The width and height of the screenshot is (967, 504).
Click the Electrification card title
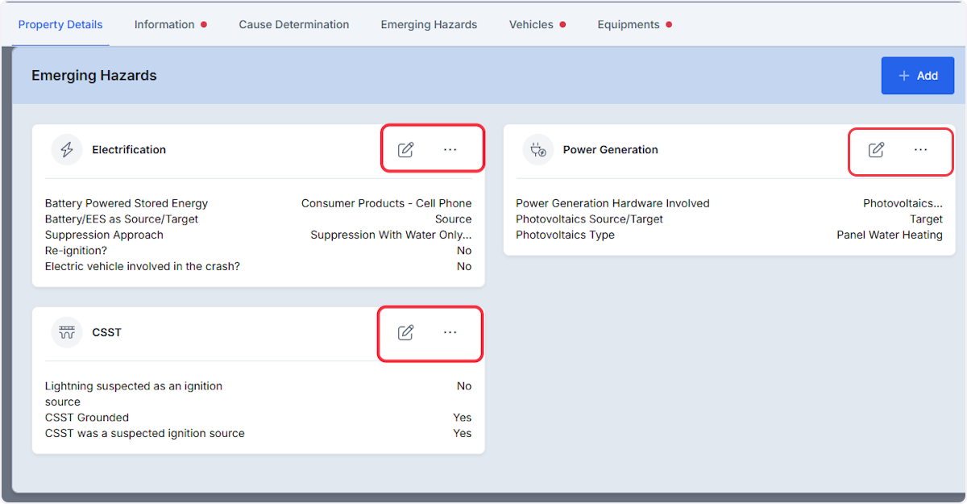tap(129, 150)
